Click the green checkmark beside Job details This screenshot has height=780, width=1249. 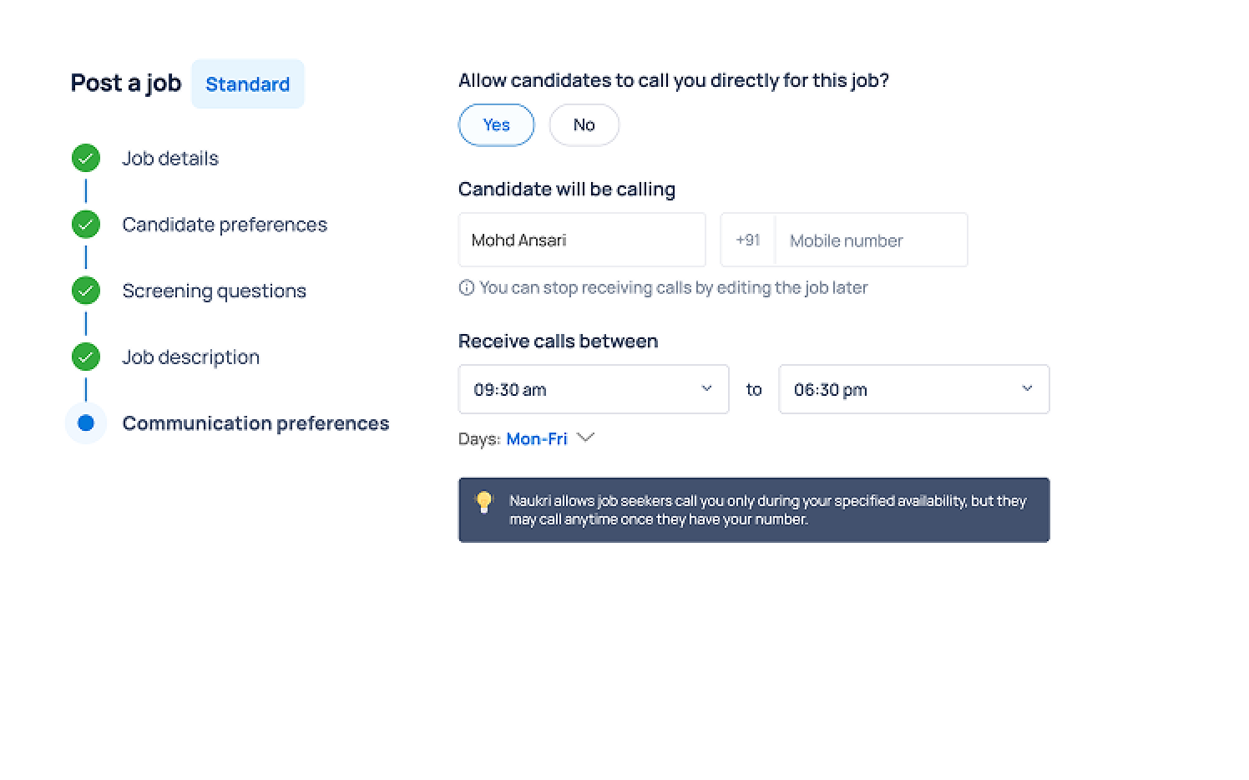coord(85,158)
